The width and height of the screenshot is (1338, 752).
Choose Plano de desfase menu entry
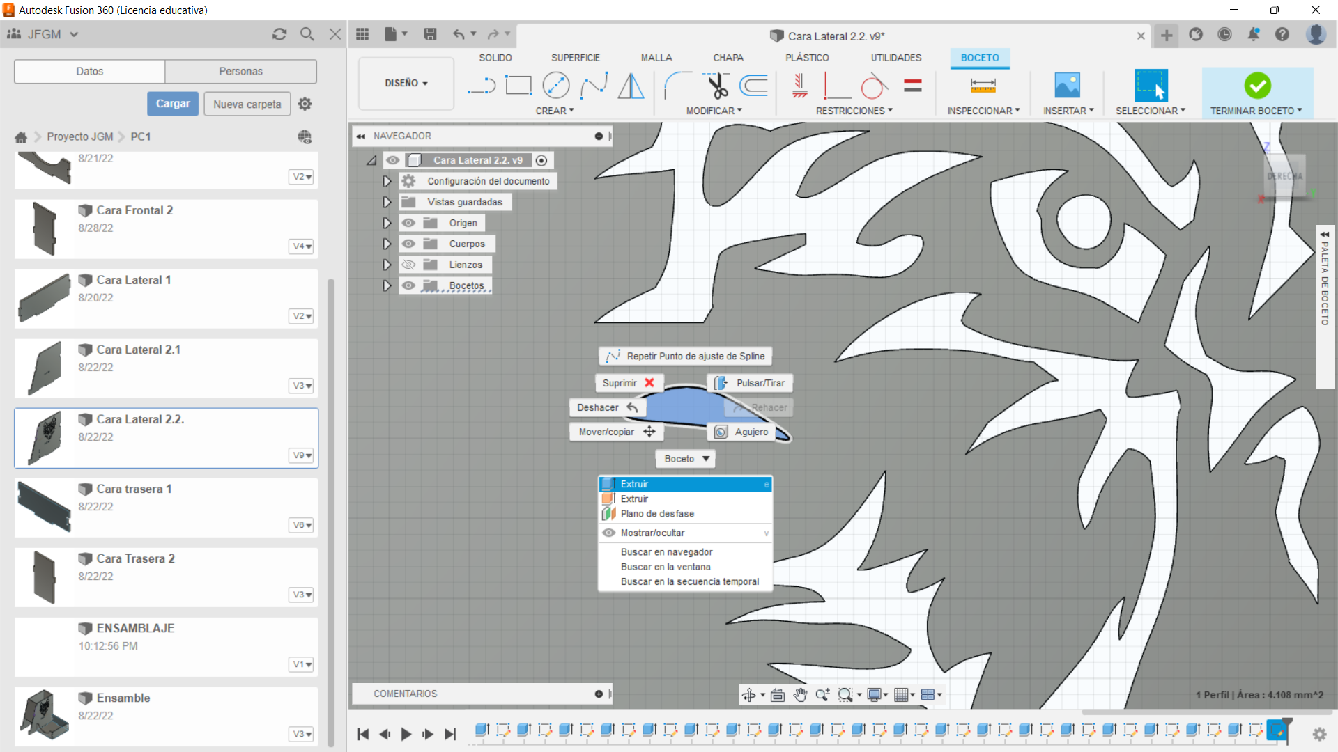click(657, 514)
